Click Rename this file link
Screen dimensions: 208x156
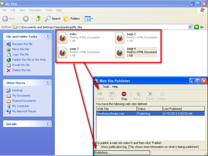pyautogui.click(x=22, y=44)
